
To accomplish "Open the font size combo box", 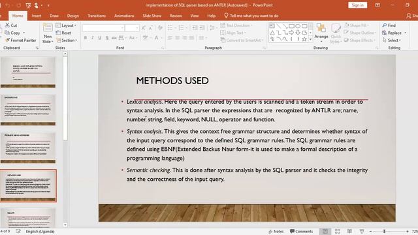I will [x=132, y=27].
